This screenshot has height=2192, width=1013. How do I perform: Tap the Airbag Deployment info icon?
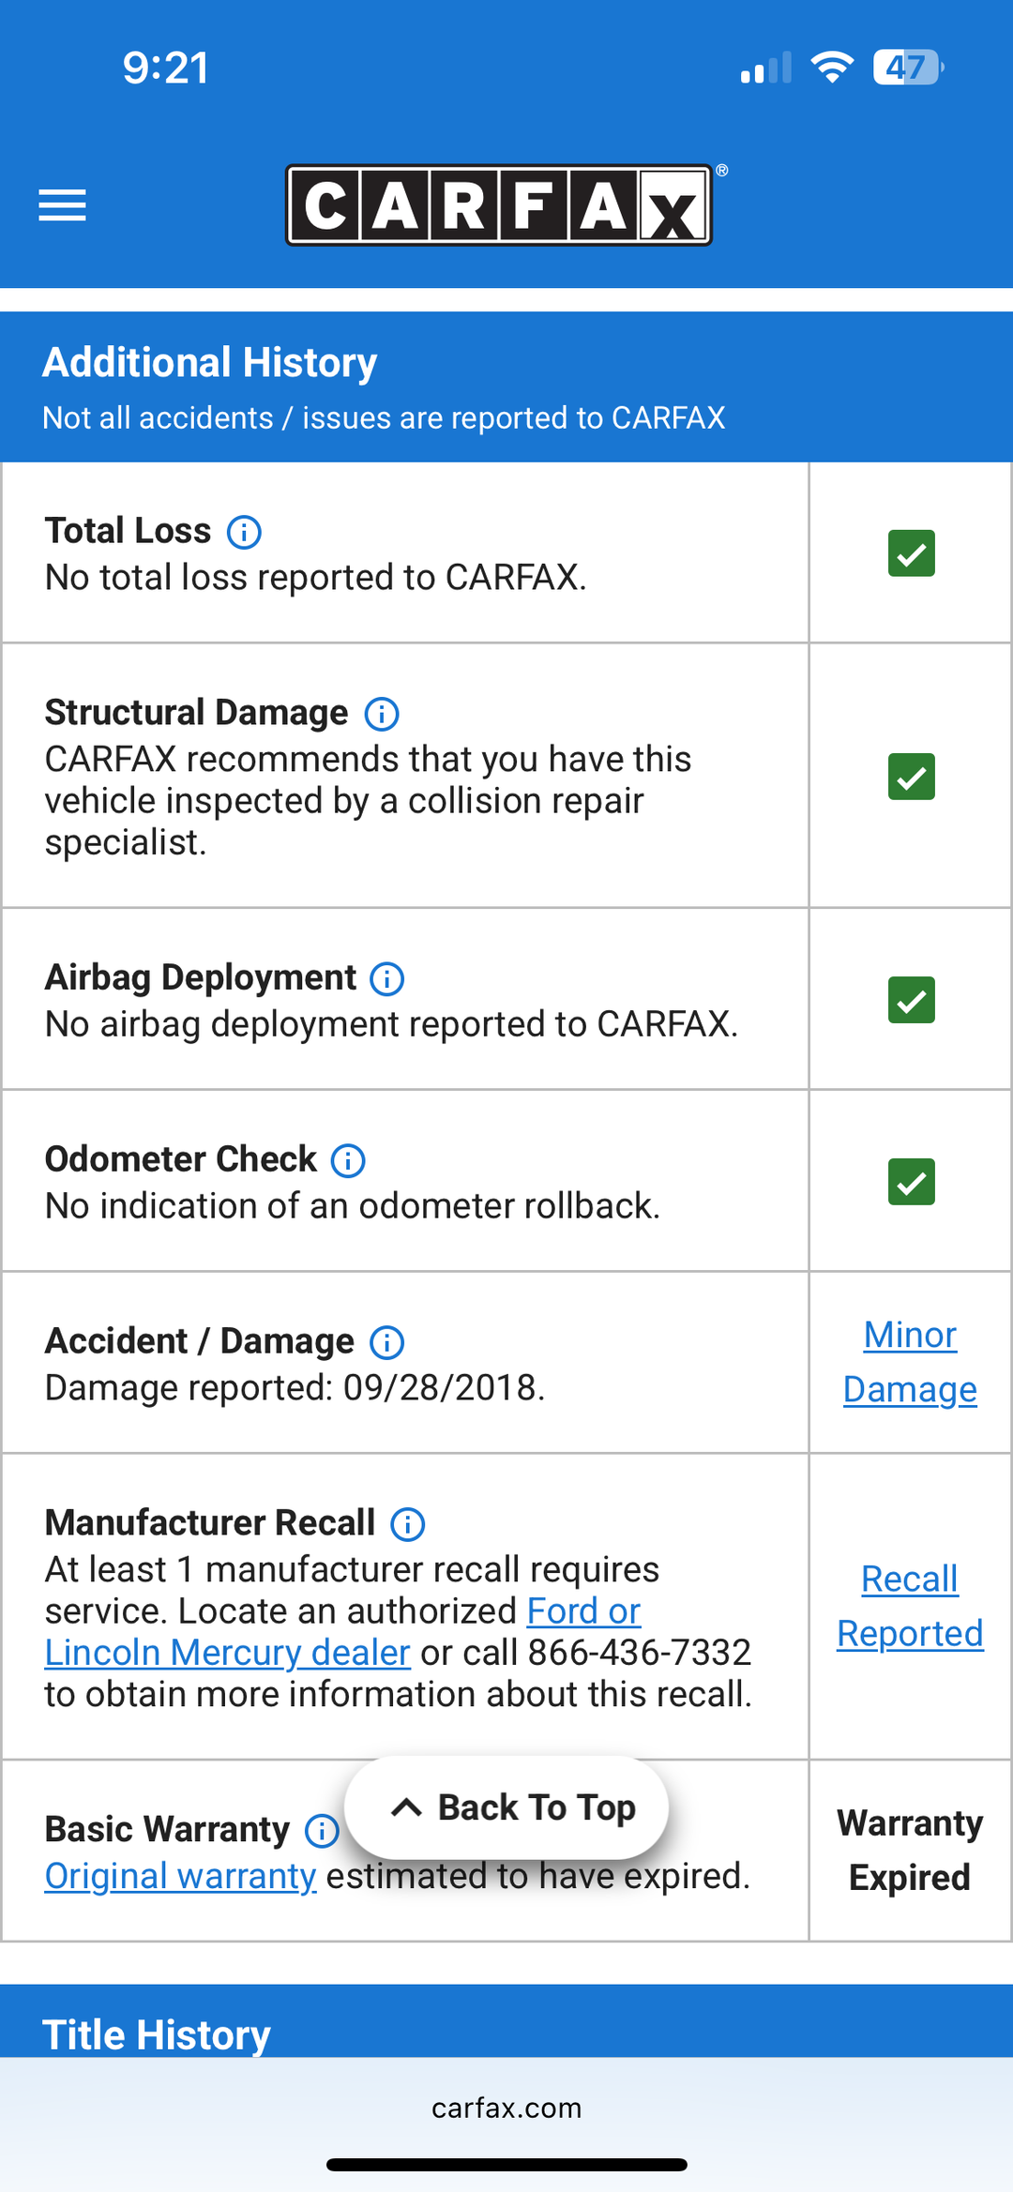click(386, 978)
